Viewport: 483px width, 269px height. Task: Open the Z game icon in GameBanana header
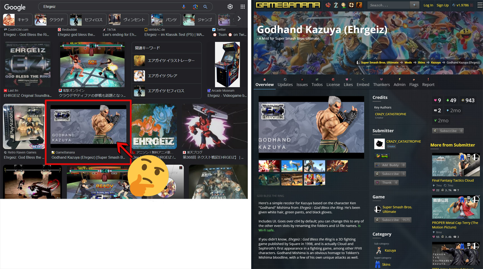pyautogui.click(x=336, y=5)
